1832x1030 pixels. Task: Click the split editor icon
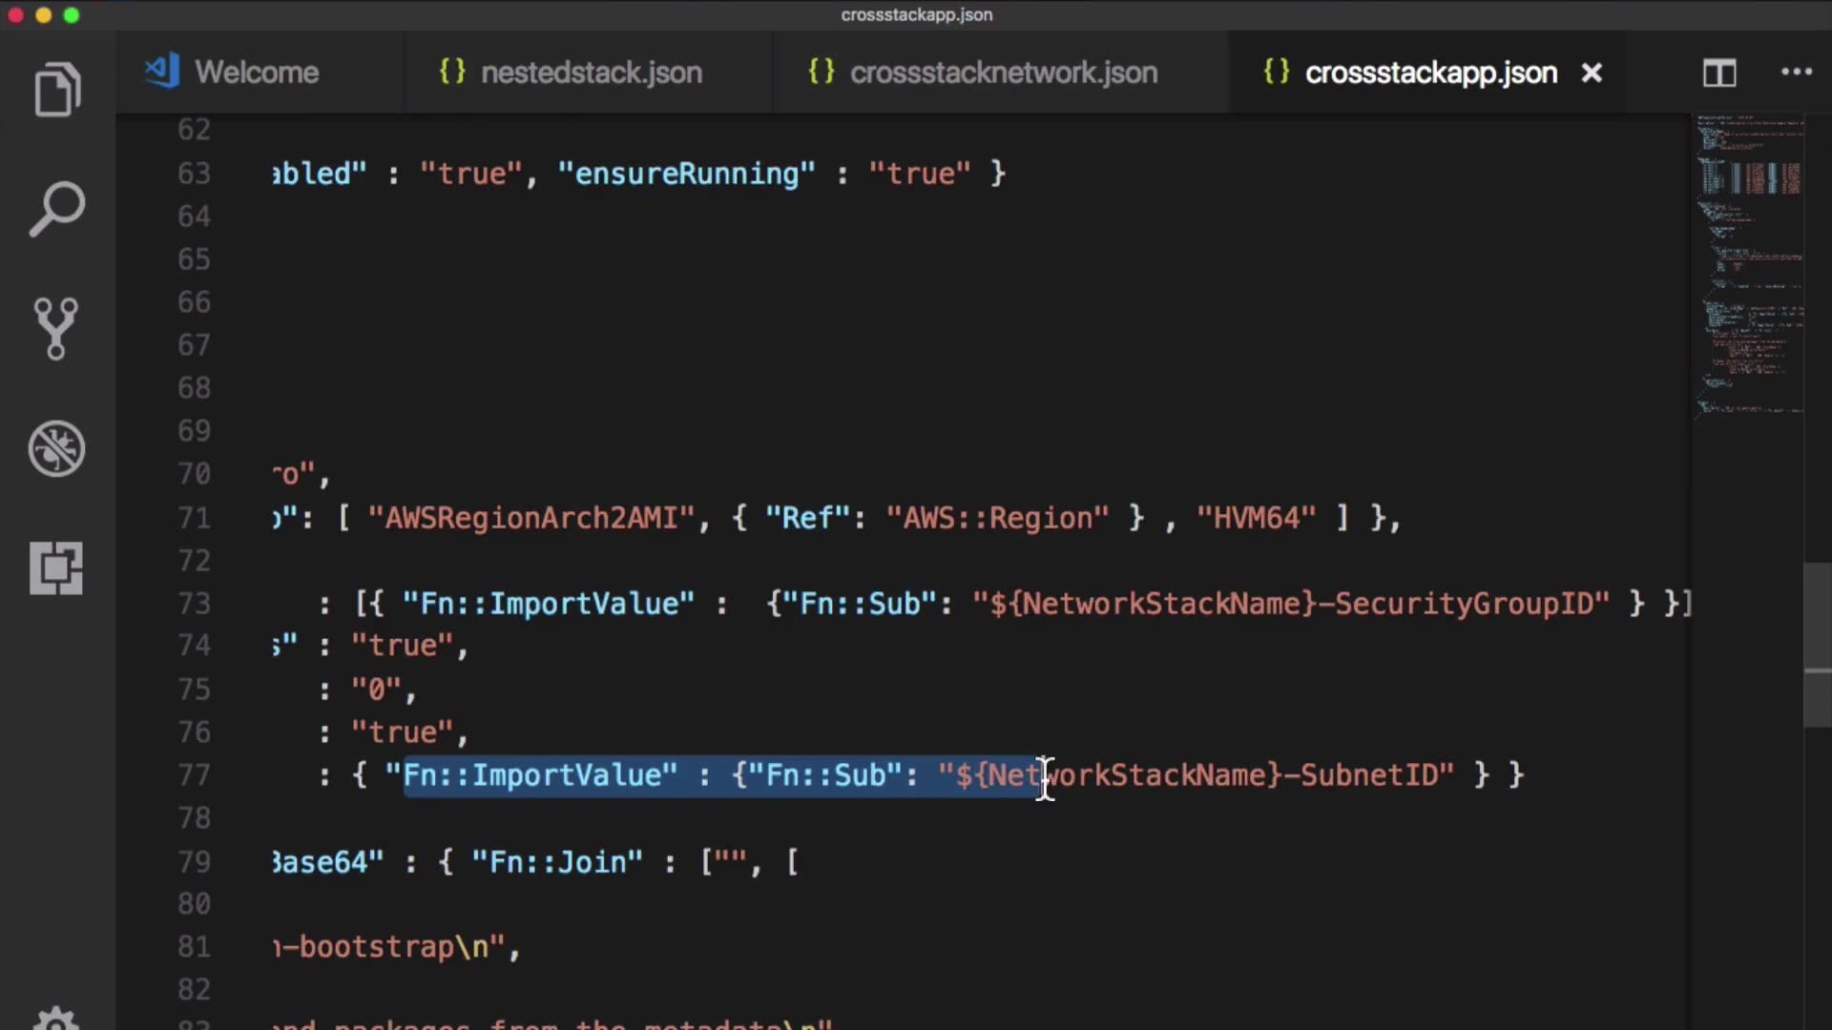pos(1719,72)
